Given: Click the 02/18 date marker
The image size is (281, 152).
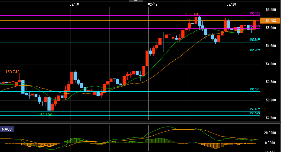Looking at the screenshot, I should click(74, 4).
